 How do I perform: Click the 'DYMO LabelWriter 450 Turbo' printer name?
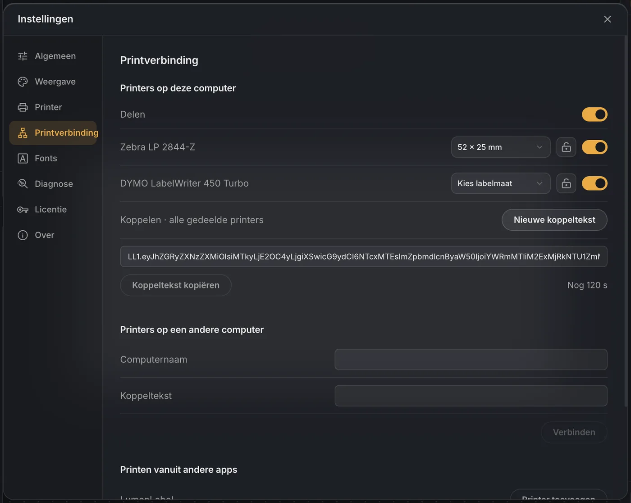[184, 183]
